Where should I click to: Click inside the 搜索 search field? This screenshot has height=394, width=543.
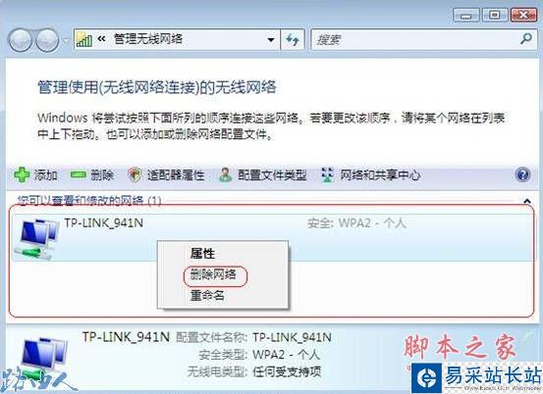point(415,40)
